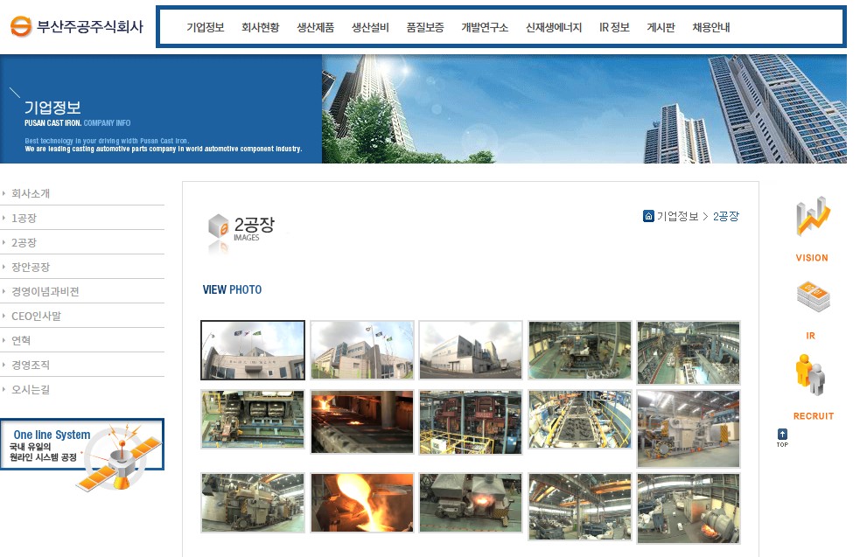Open the One line System banner
The height and width of the screenshot is (557, 867).
pyautogui.click(x=82, y=456)
